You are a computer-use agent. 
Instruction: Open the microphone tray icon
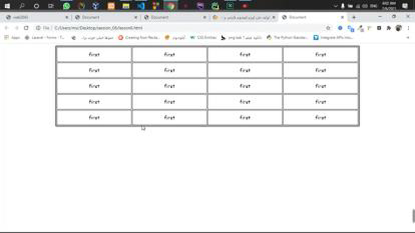tap(343, 6)
